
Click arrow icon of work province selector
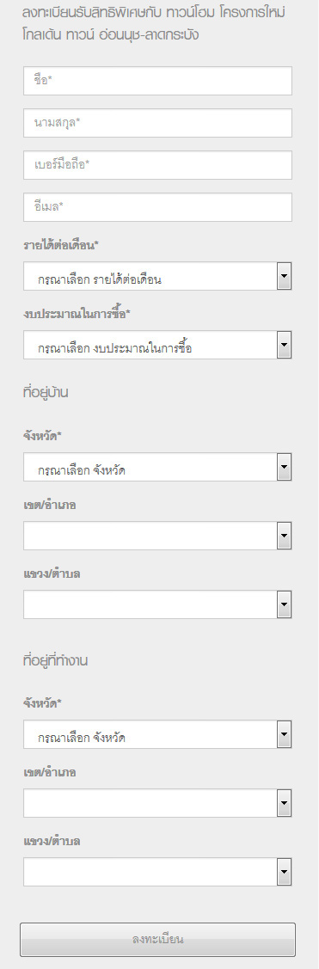coord(284,735)
